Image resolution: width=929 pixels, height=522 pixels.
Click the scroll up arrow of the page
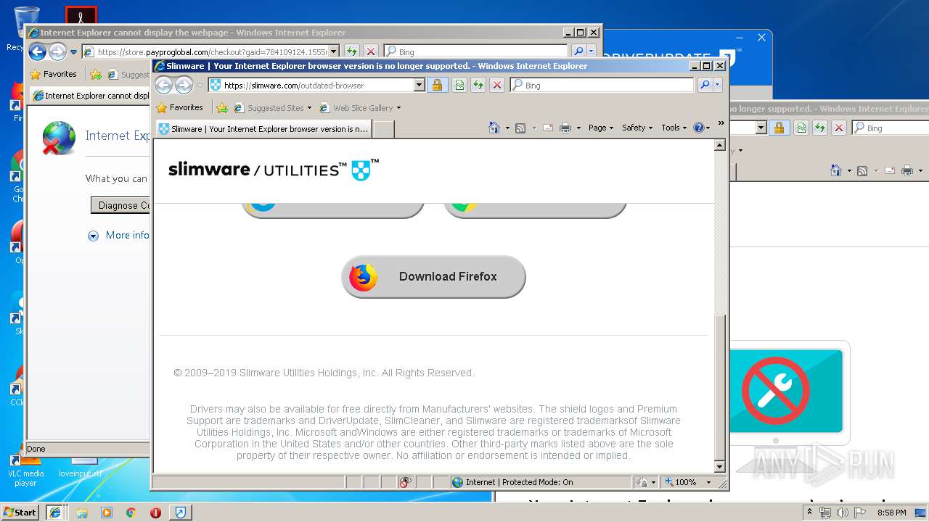click(720, 145)
